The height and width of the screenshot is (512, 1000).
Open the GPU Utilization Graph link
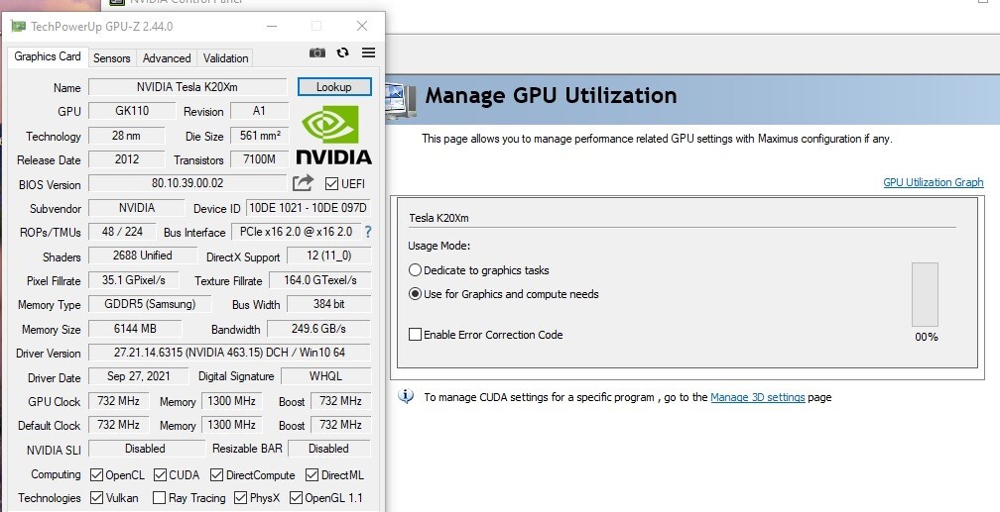coord(933,182)
